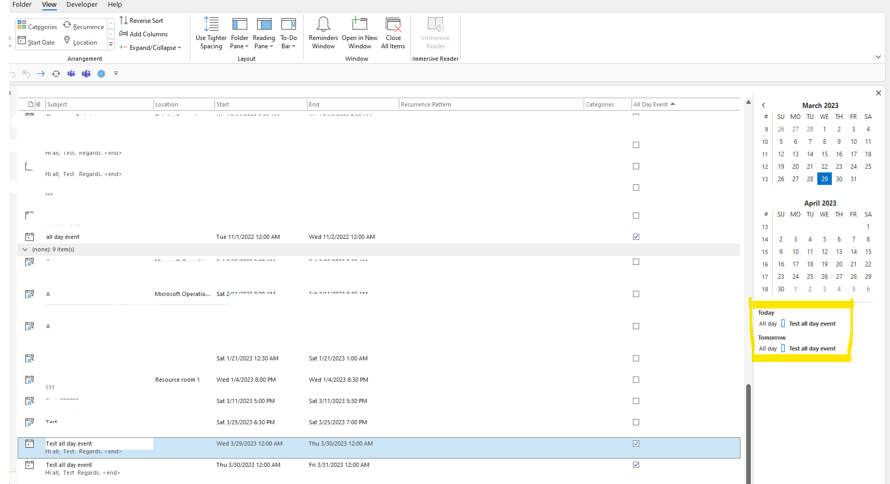
Task: Collapse the '(none): 9 item(s)' group
Action: (x=25, y=249)
